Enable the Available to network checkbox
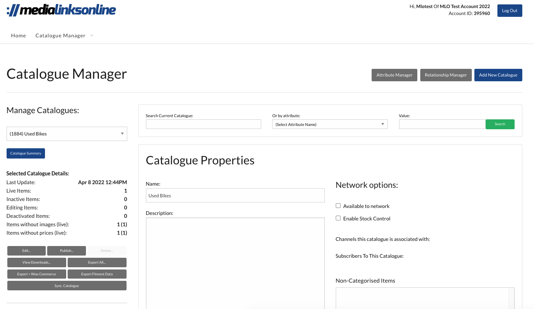 pyautogui.click(x=338, y=206)
